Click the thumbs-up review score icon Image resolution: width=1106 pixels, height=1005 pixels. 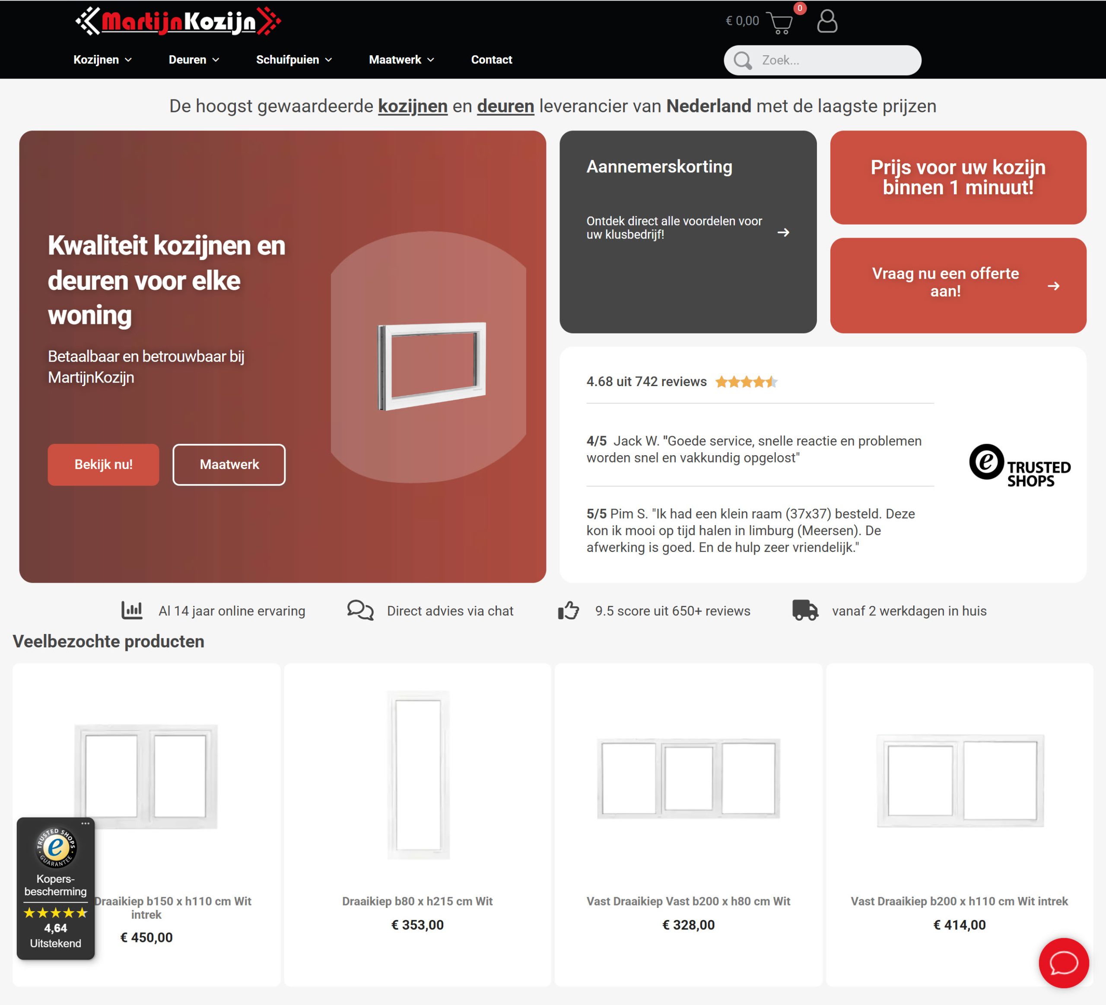click(x=569, y=610)
